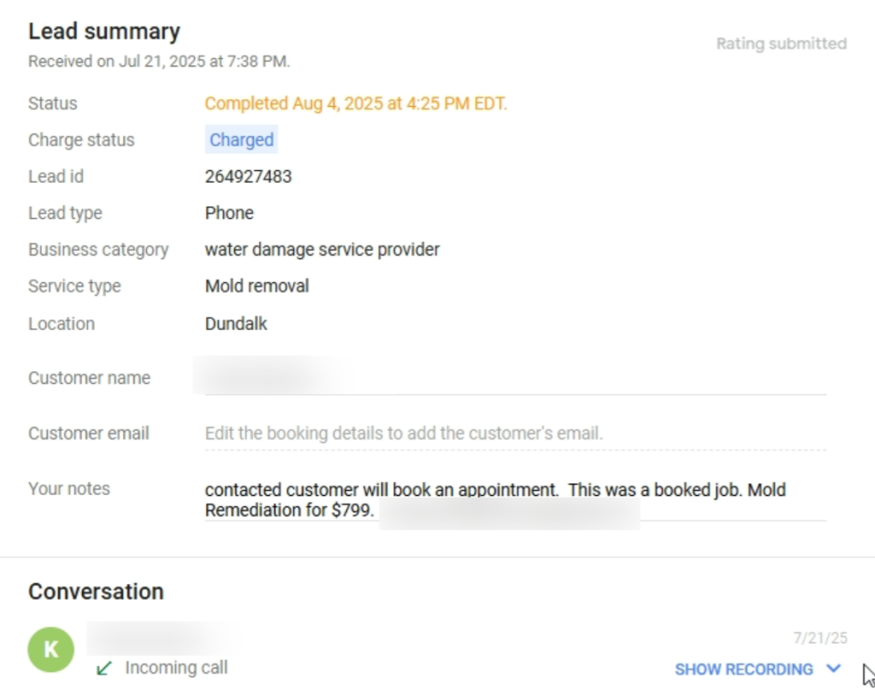Click the Rating submitted label

pyautogui.click(x=781, y=44)
